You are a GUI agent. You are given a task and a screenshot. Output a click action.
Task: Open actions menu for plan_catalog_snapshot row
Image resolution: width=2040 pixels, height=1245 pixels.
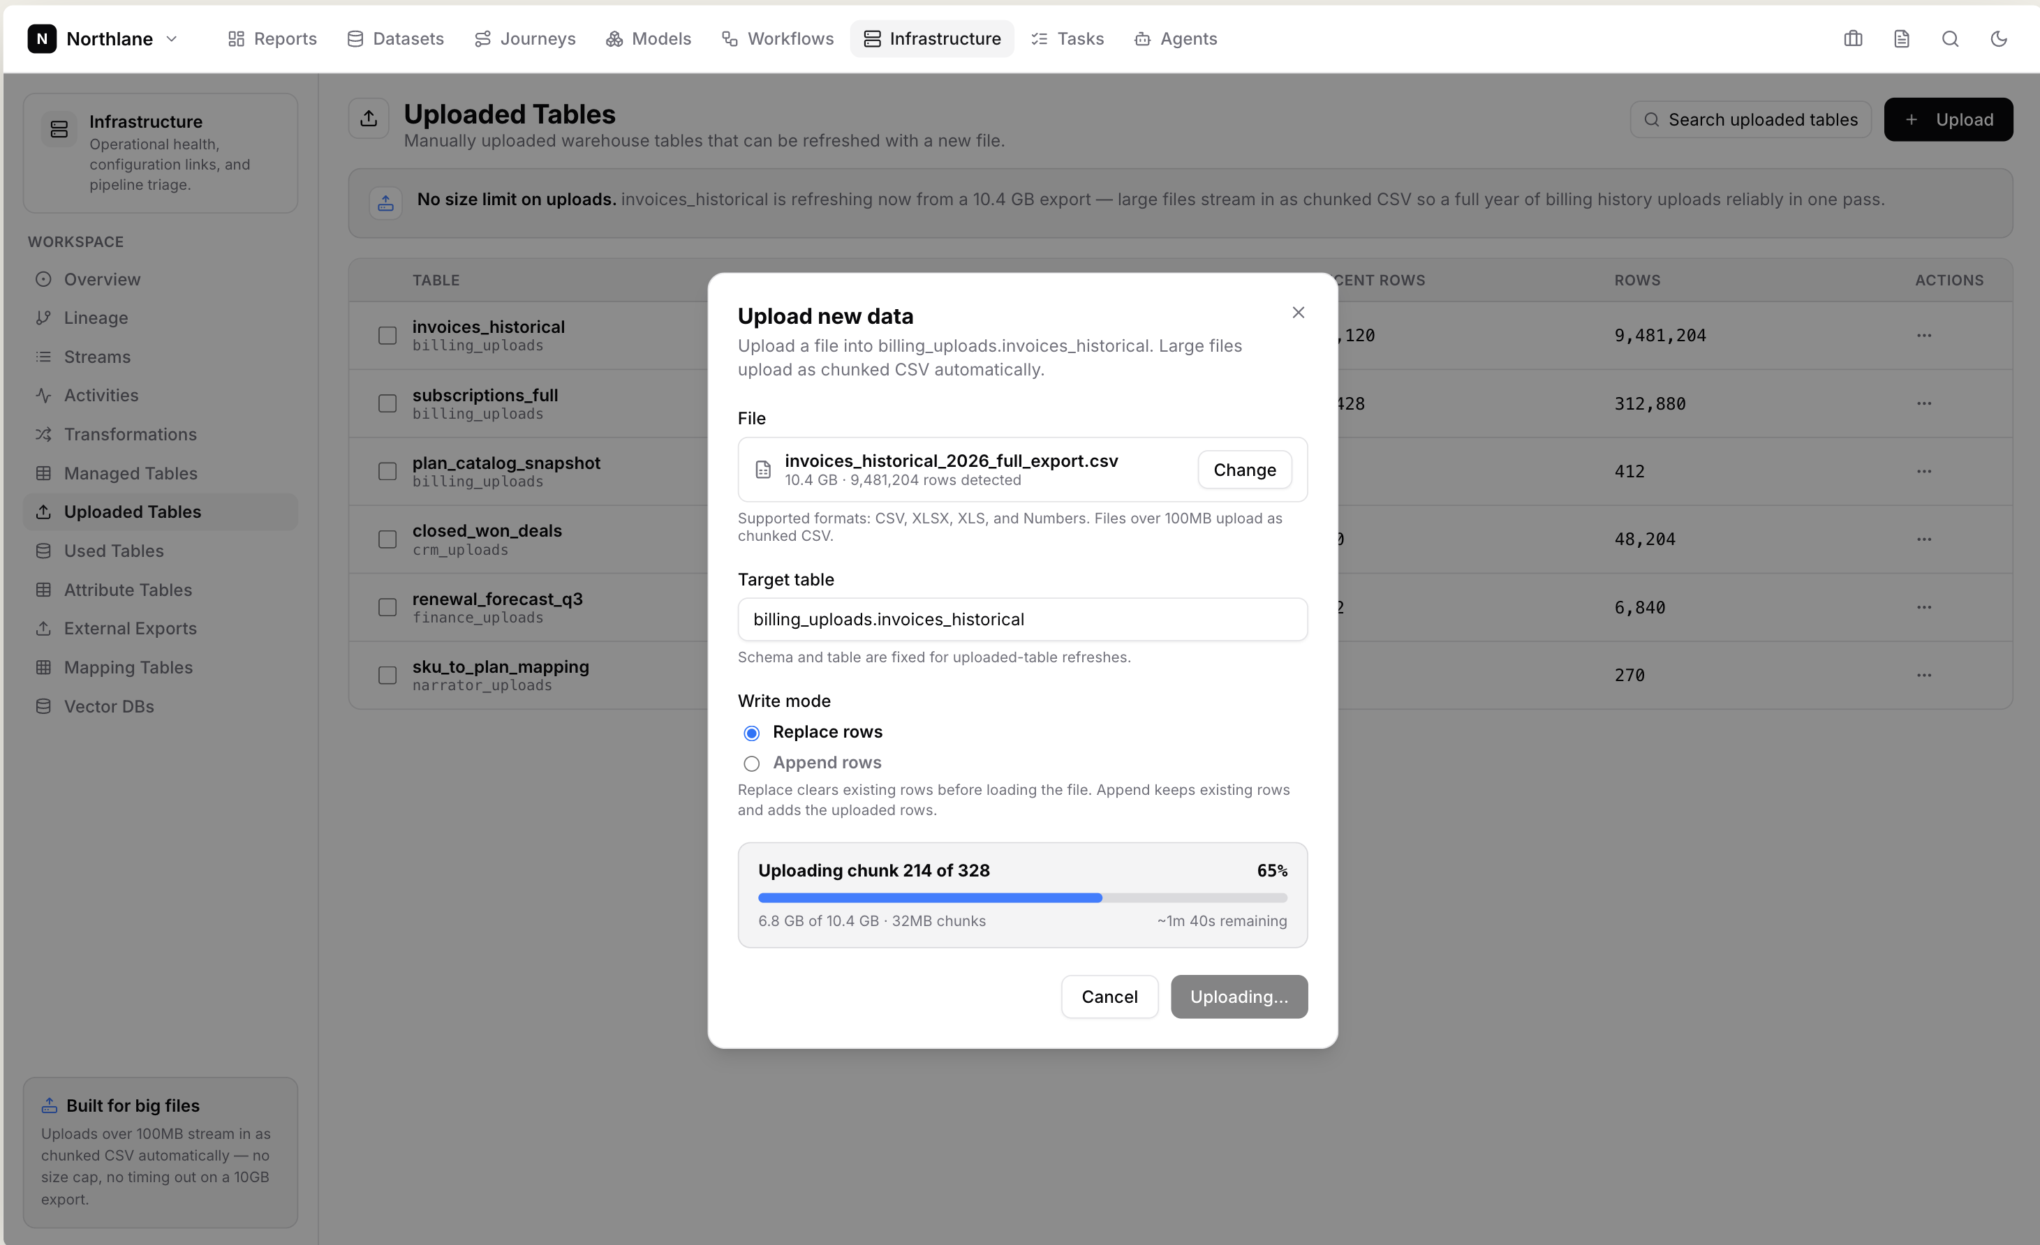[x=1924, y=471]
